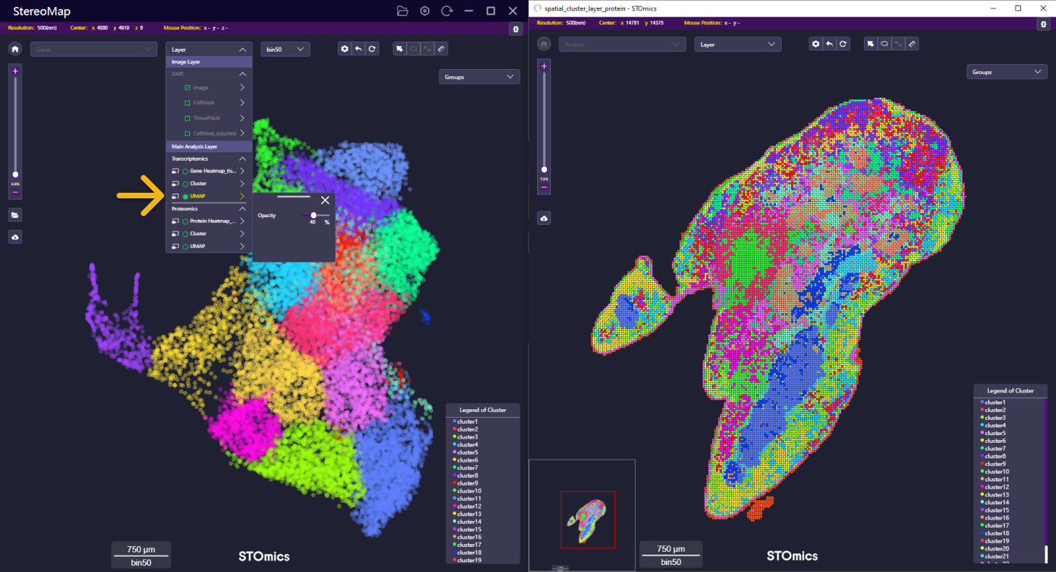Click the refresh icon in StereoMap title bar
The image size is (1056, 572).
447,11
